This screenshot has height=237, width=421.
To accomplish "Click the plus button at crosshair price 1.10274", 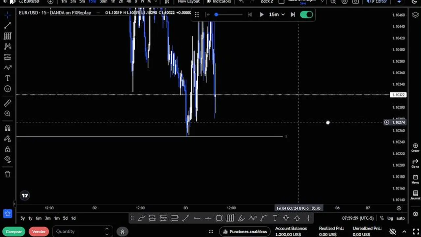I will coord(386,122).
